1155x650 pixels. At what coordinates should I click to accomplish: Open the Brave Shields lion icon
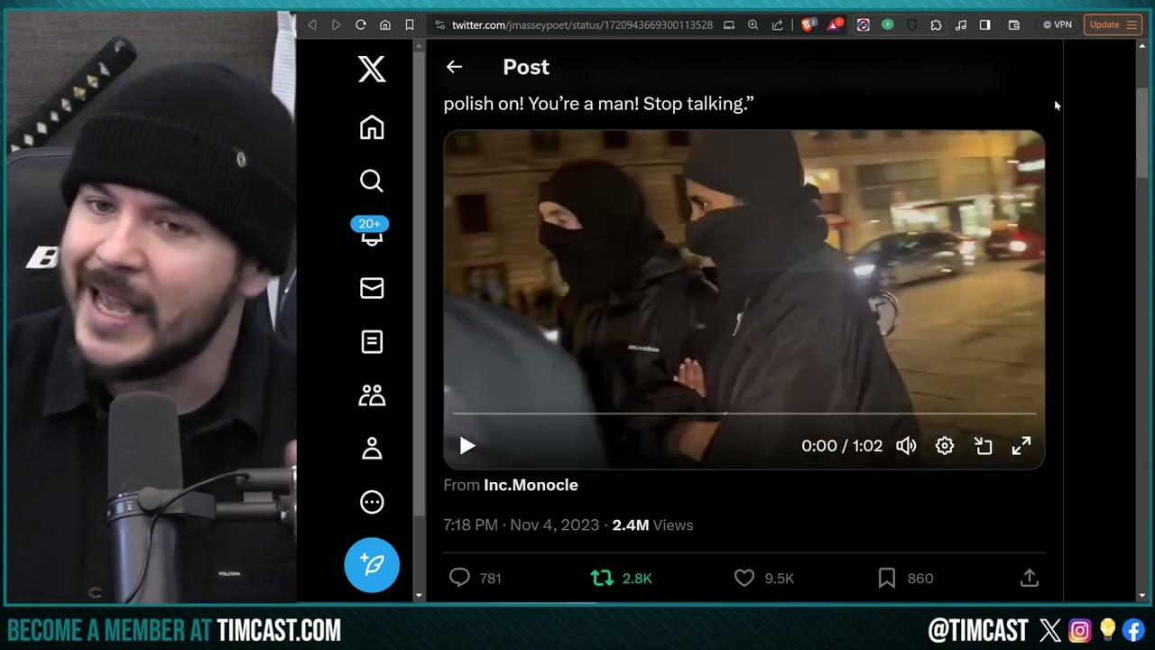(808, 25)
